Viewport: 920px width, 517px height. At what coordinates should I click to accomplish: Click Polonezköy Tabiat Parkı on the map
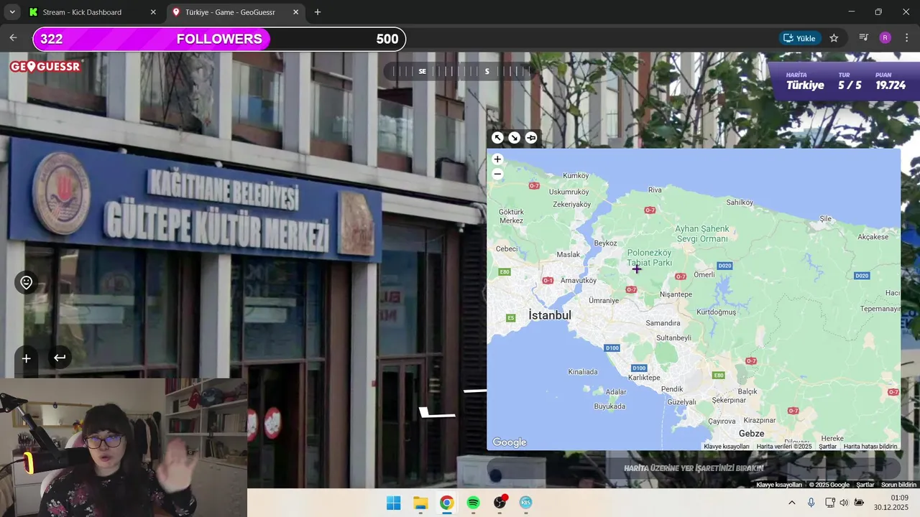[x=649, y=258]
